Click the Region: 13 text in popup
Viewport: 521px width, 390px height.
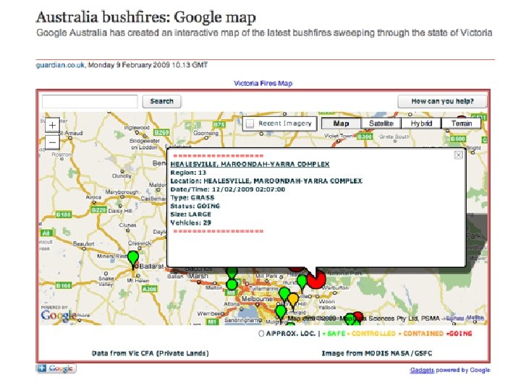pyautogui.click(x=188, y=173)
